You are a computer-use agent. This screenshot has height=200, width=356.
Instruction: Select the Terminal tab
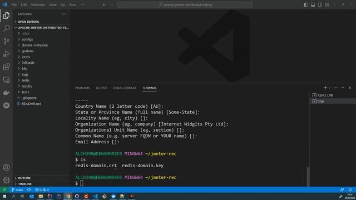[x=150, y=88]
